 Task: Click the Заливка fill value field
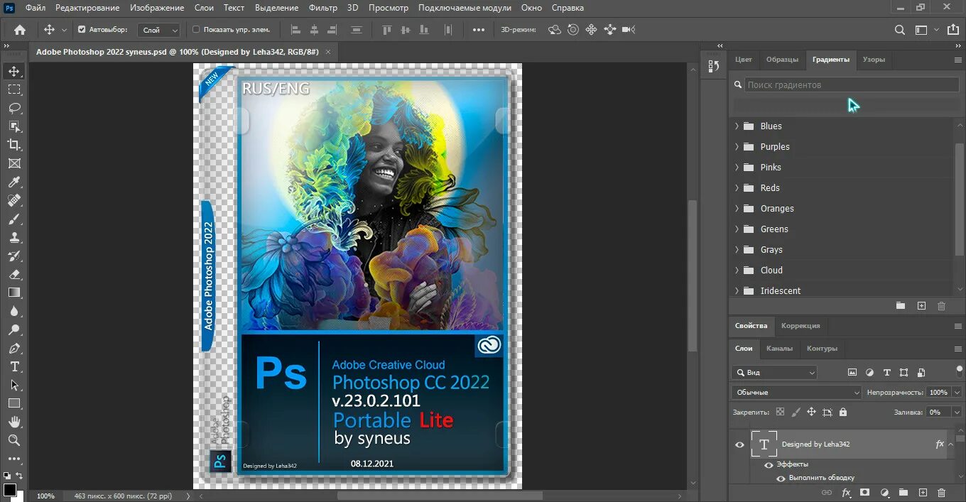click(938, 412)
